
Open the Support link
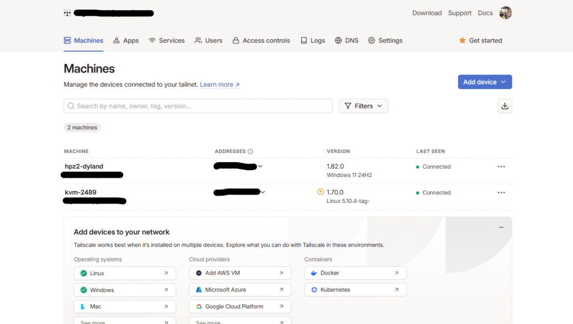pos(460,13)
